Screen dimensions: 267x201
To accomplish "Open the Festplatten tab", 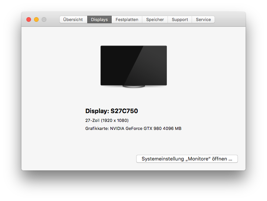I will (127, 19).
